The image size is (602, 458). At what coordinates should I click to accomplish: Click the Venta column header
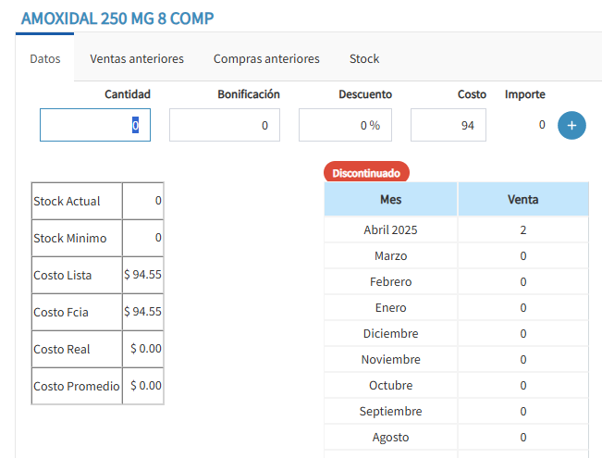tap(522, 199)
